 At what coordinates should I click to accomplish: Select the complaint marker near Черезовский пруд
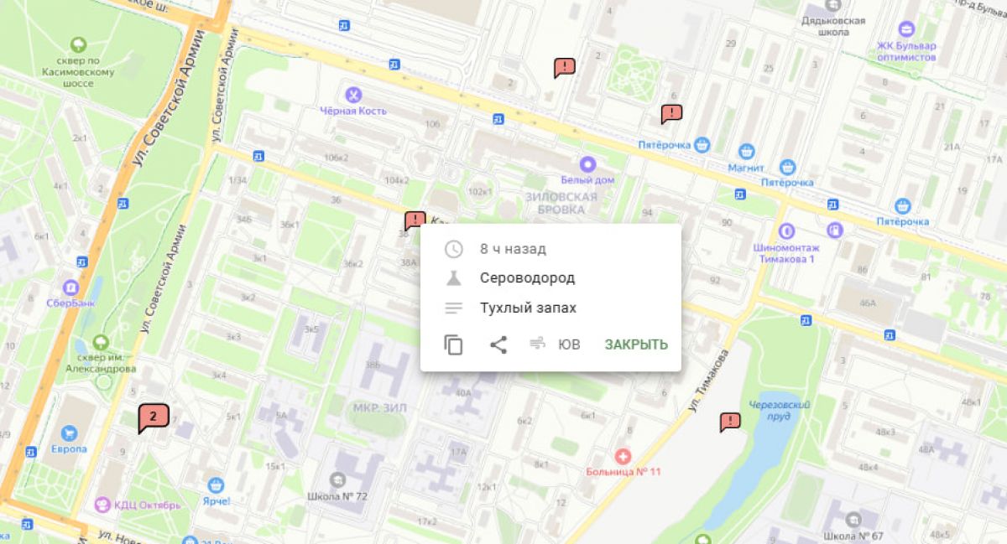(x=730, y=422)
